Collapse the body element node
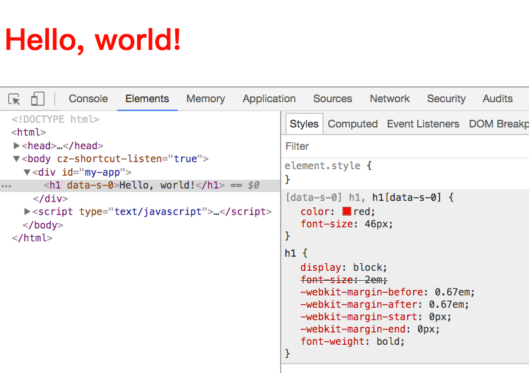The image size is (529, 373). point(16,159)
